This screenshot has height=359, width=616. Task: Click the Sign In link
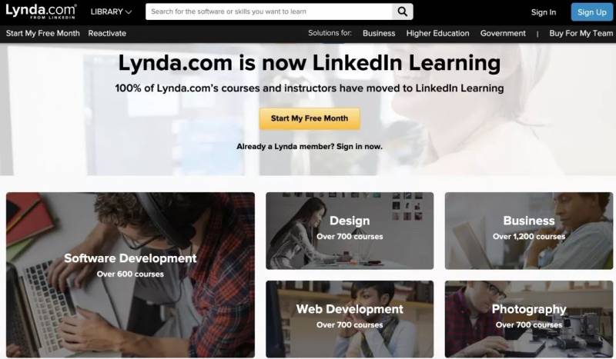coord(544,12)
